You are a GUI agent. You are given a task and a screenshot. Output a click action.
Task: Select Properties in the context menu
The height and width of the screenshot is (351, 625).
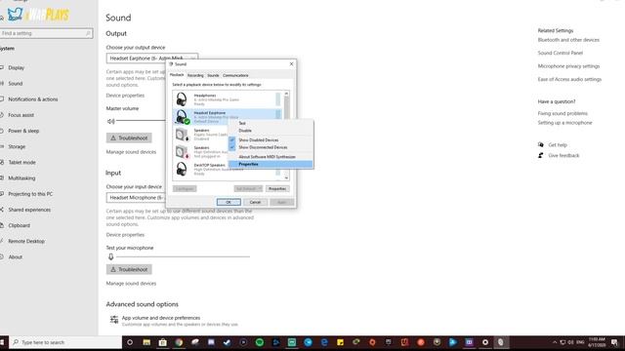point(248,164)
